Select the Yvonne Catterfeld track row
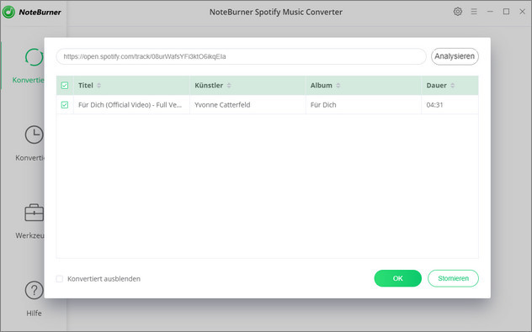 (268, 105)
